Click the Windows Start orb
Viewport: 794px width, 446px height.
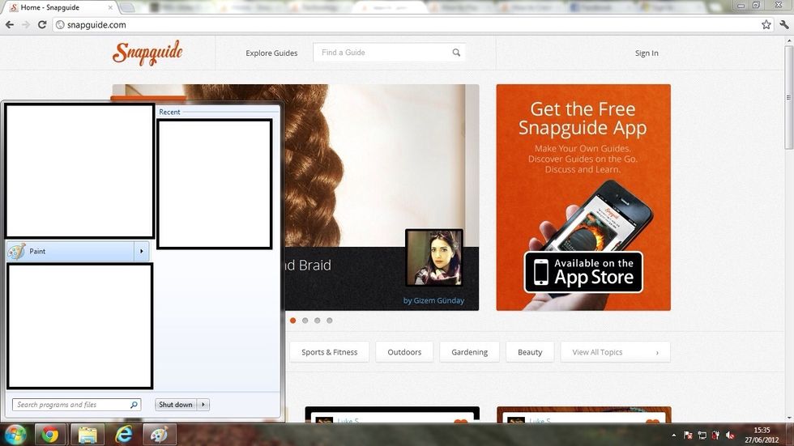pos(15,435)
